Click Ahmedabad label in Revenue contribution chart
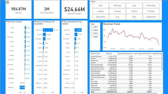This screenshot has height=94, width=168. click(39, 39)
